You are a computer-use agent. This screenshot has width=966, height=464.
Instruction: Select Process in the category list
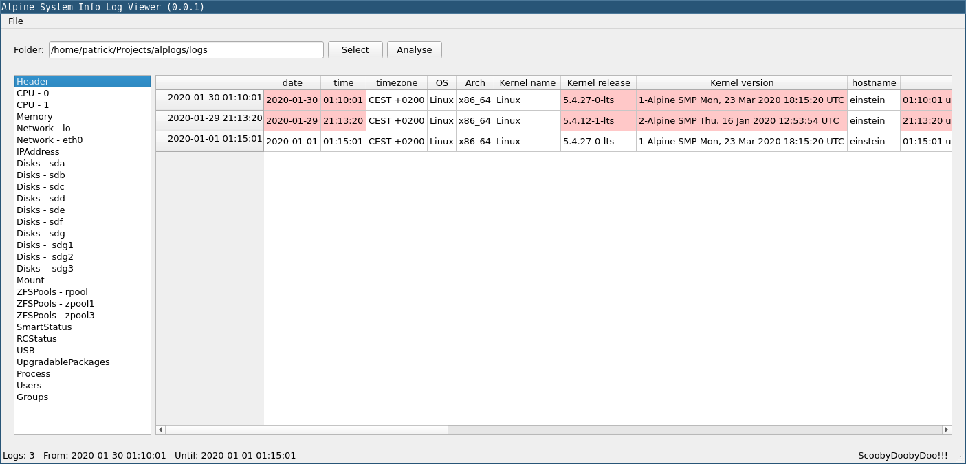[x=83, y=374]
